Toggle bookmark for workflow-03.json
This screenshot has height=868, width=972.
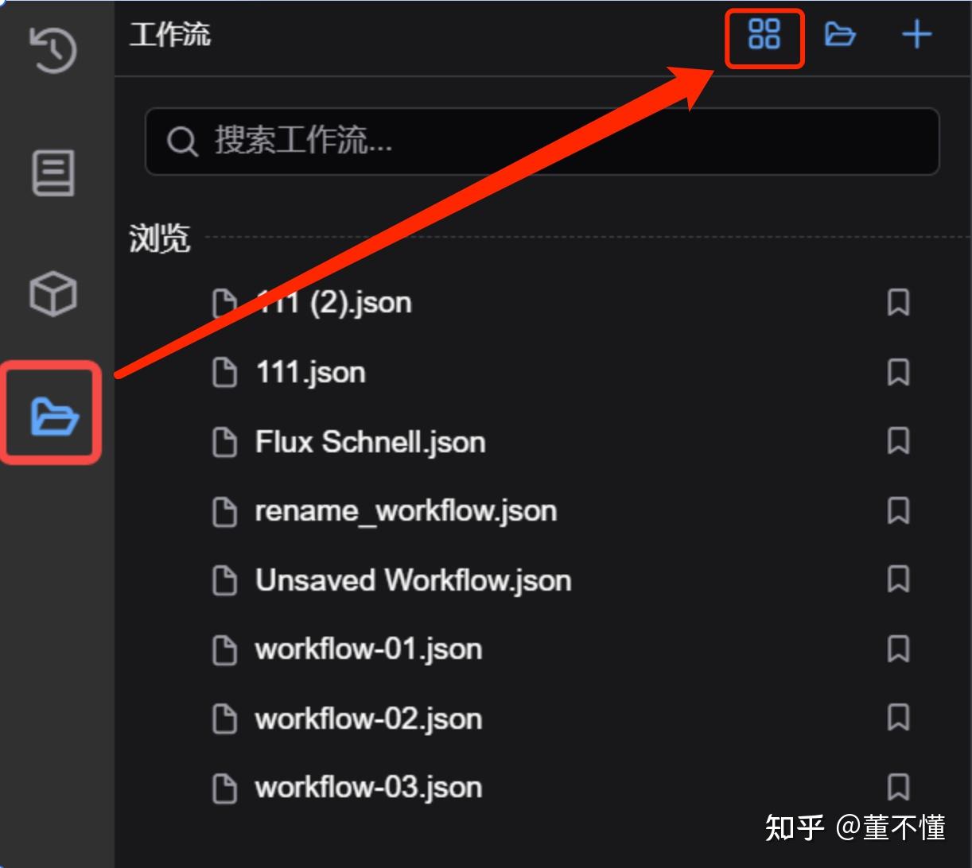tap(898, 787)
